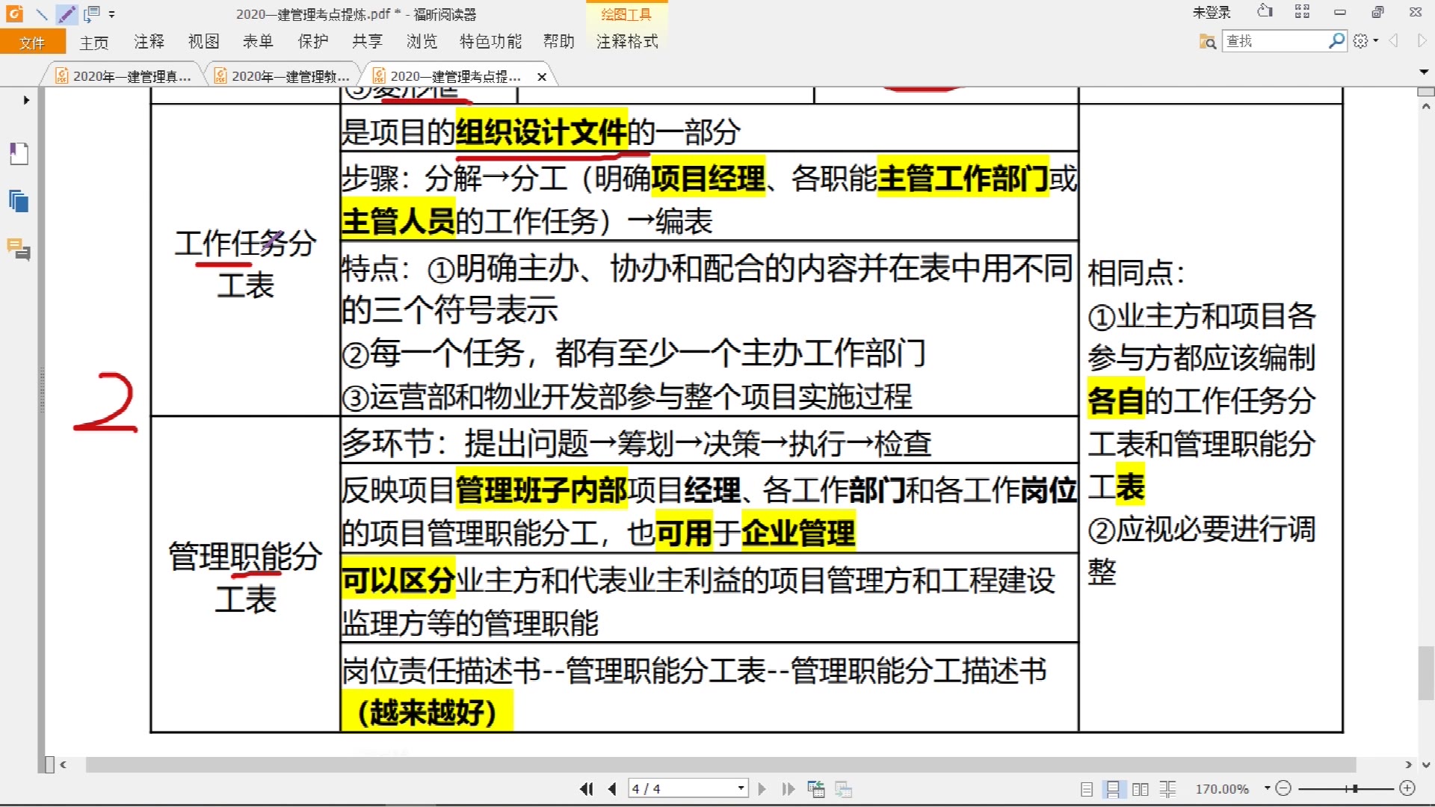Switch to the 保护 ribbon tab
The image size is (1435, 807).
point(312,42)
